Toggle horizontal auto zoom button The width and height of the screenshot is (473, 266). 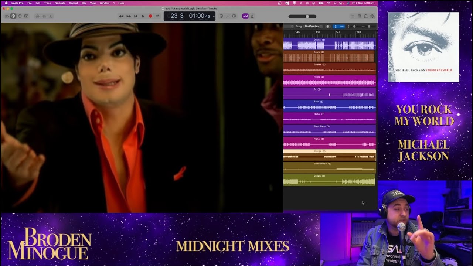tap(342, 27)
